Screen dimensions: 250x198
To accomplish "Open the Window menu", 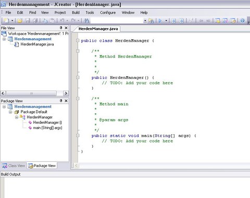I will [128, 13].
